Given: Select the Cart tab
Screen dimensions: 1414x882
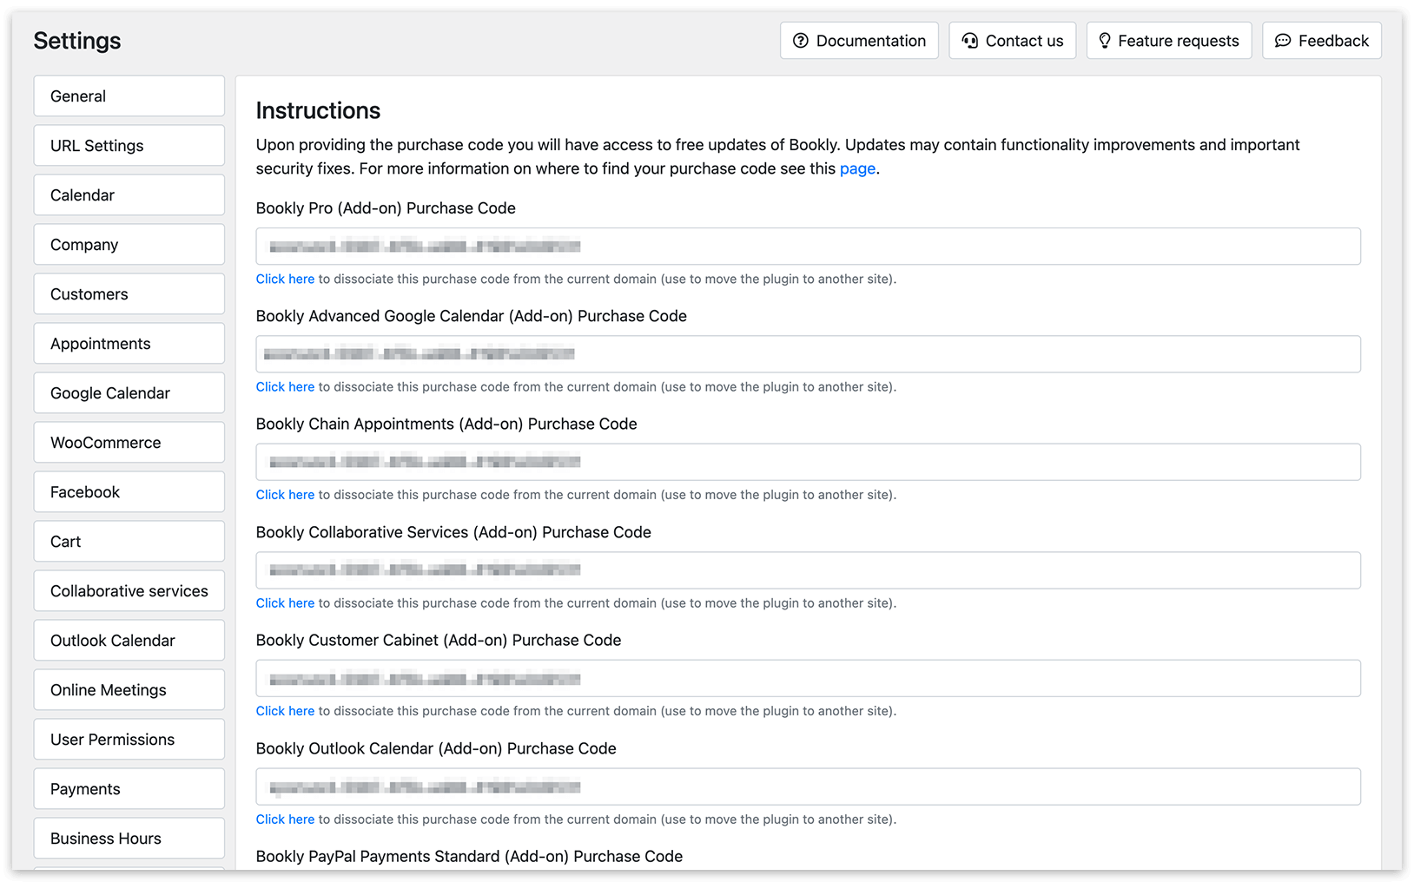Looking at the screenshot, I should (129, 541).
